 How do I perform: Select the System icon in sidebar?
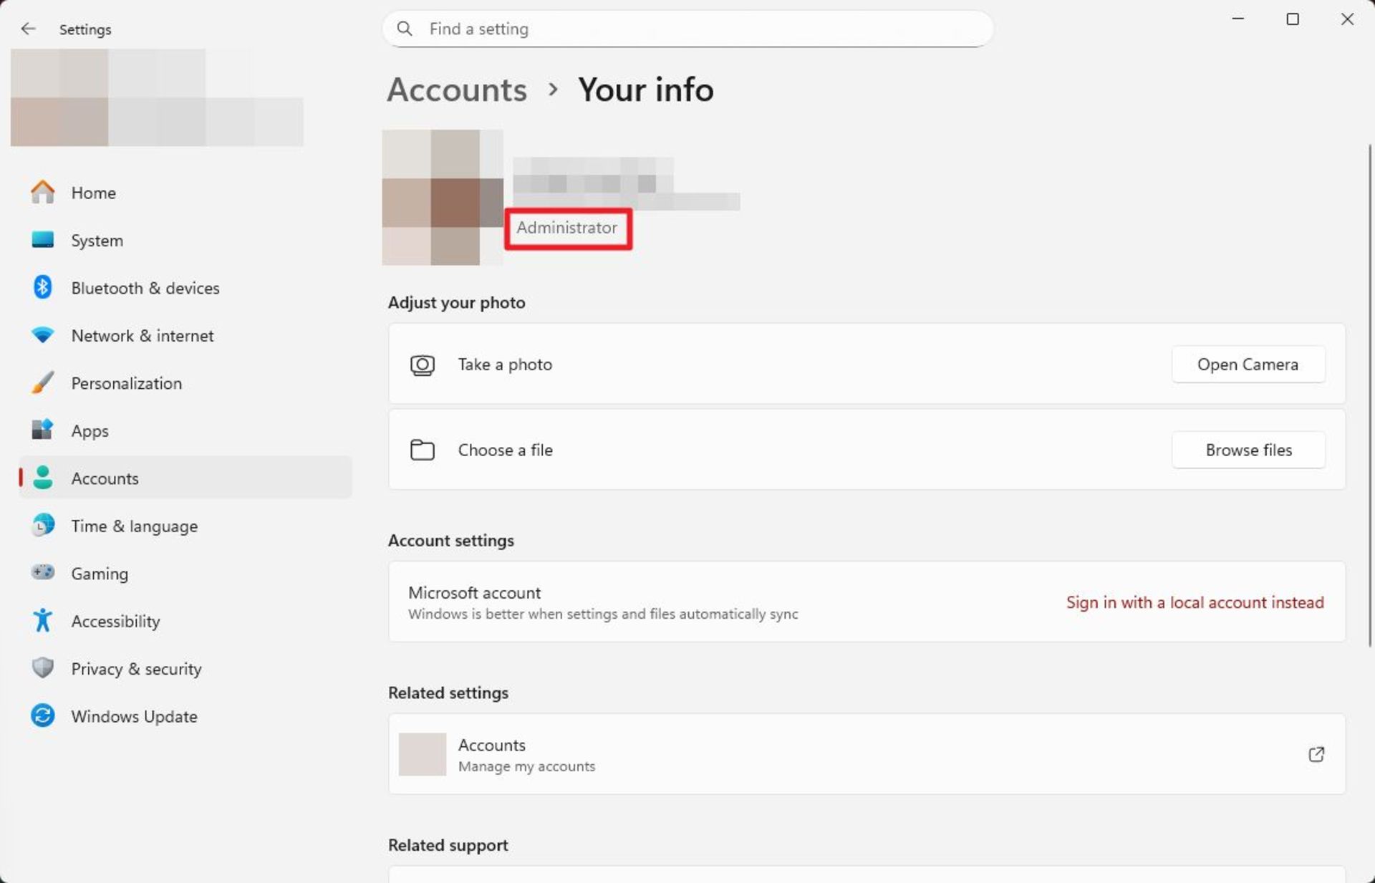tap(42, 240)
